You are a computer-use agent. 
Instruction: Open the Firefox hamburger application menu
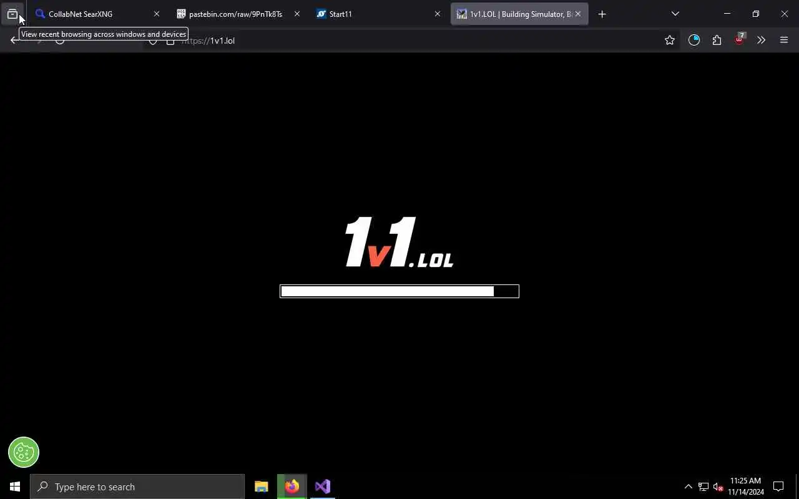(x=784, y=41)
